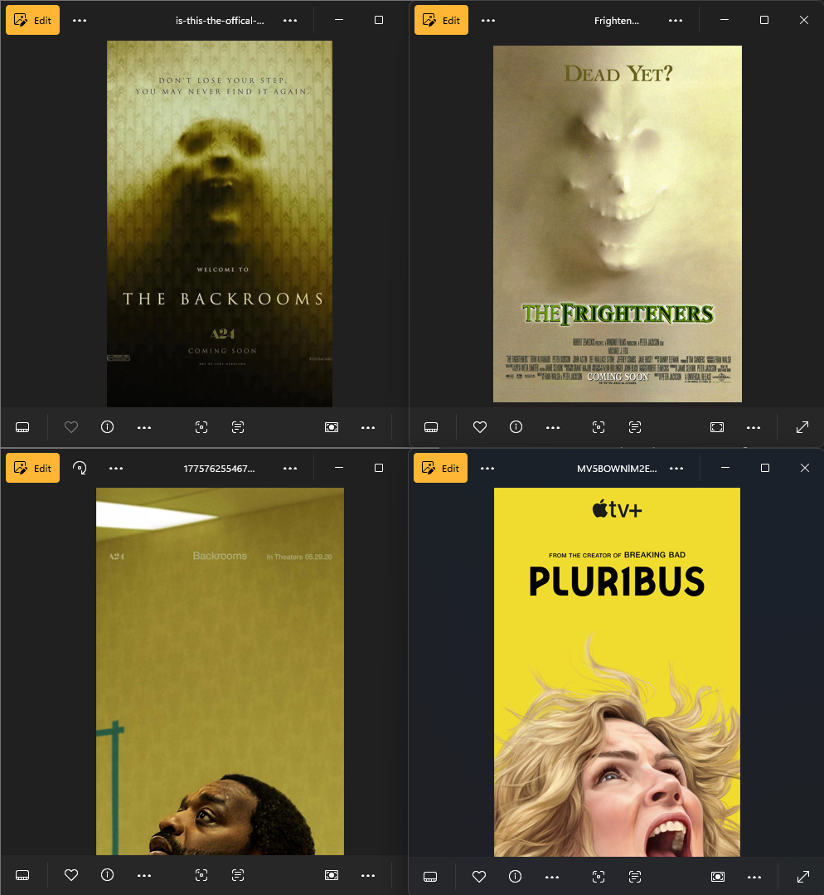
Task: Favorite the Backrooms A24 coming soon poster
Action: [x=71, y=427]
